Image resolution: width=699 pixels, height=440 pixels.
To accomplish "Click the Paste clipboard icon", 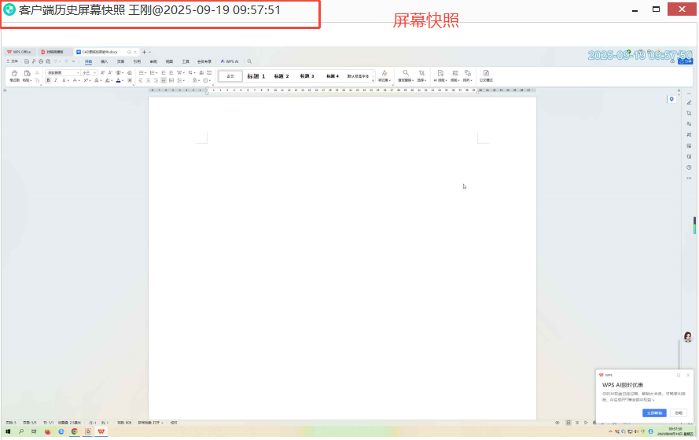I will click(27, 73).
